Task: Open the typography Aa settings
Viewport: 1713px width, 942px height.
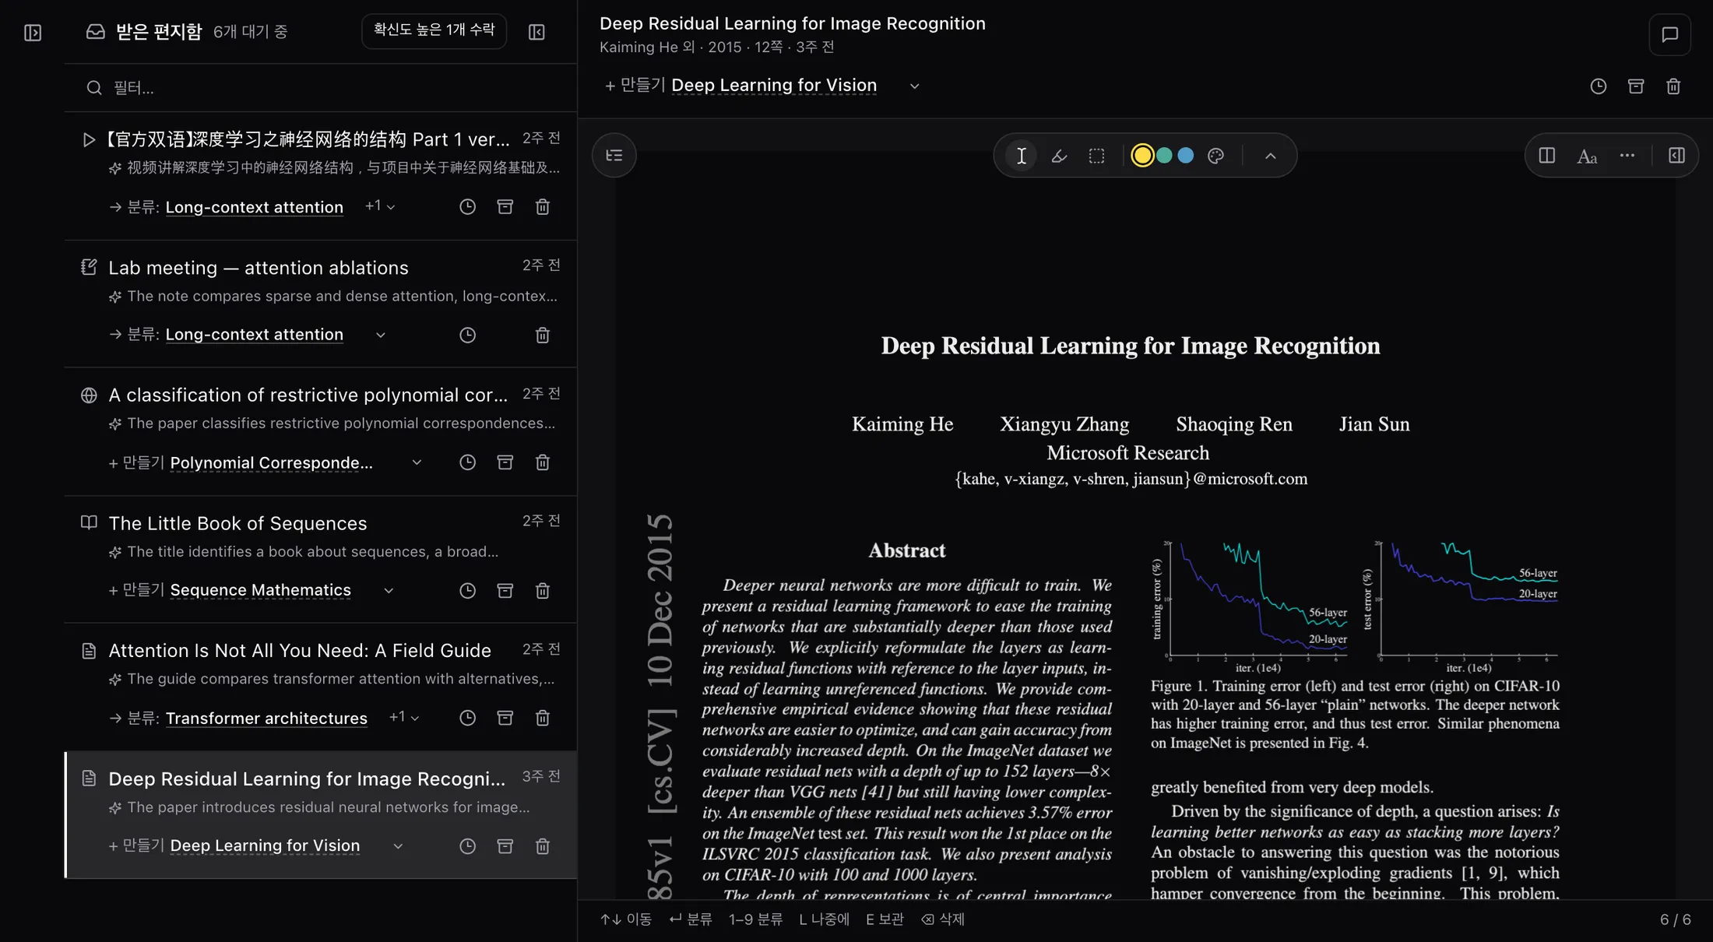Action: [1587, 156]
